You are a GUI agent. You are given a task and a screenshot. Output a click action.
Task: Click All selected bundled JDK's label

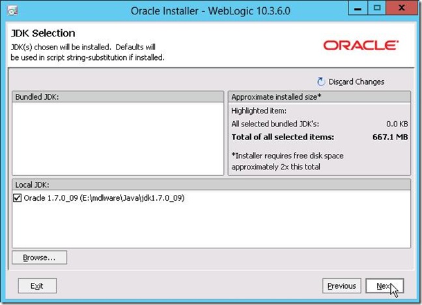(x=275, y=124)
